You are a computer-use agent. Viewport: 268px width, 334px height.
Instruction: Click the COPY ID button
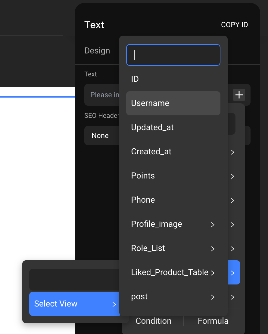click(x=234, y=25)
